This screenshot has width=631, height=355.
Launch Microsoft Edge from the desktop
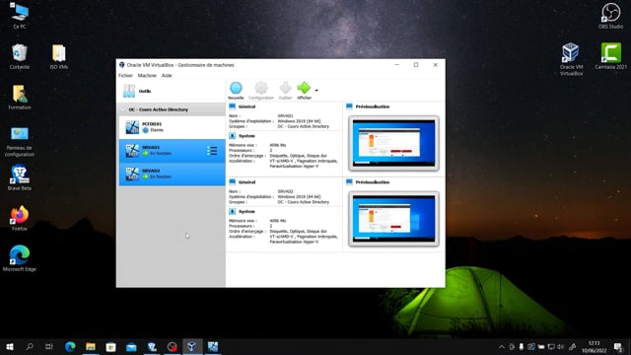pos(20,258)
